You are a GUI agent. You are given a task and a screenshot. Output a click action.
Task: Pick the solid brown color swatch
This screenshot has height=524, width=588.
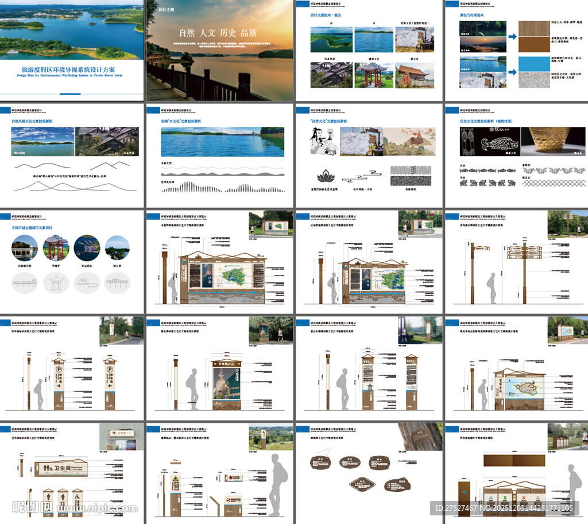coord(534,45)
